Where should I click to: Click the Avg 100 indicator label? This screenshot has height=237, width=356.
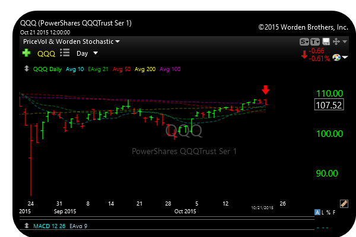(x=170, y=69)
